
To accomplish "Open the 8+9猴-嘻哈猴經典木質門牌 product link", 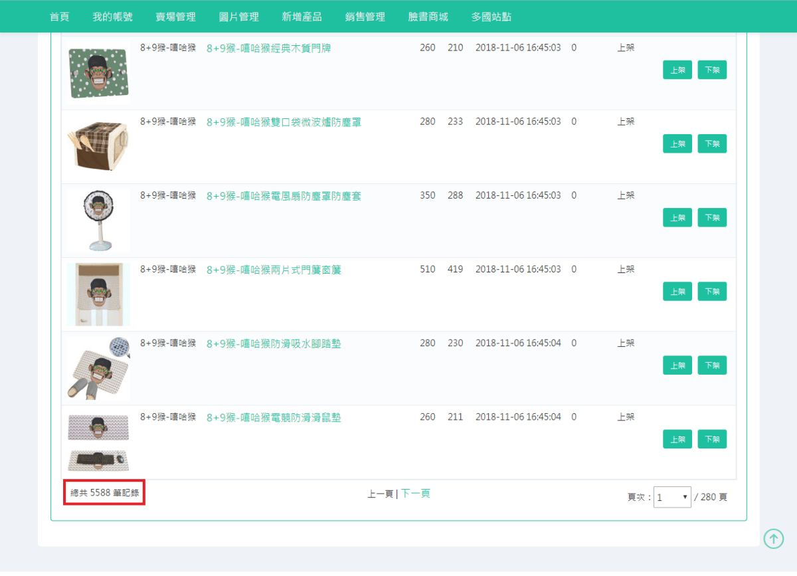I will (268, 48).
